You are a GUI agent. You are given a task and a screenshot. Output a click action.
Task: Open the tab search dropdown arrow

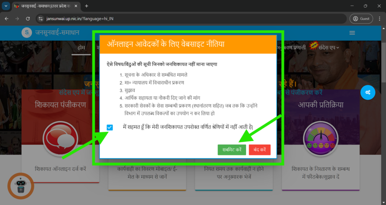(6, 6)
